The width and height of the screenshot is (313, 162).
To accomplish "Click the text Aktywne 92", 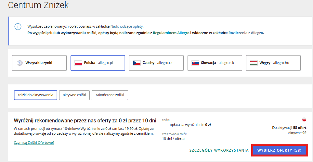I will pyautogui.click(x=297, y=133).
